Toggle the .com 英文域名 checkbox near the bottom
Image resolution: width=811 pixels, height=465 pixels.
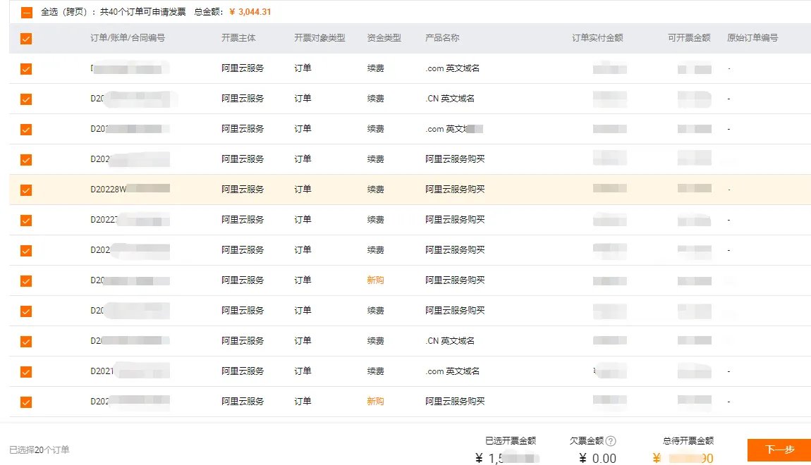(x=26, y=371)
